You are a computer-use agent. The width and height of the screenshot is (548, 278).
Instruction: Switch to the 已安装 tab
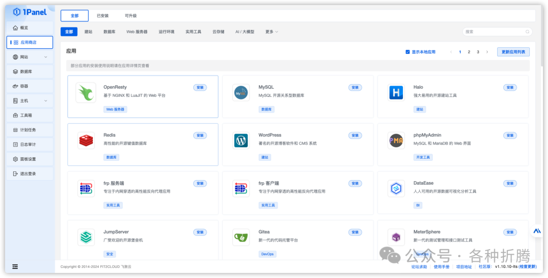pyautogui.click(x=102, y=16)
